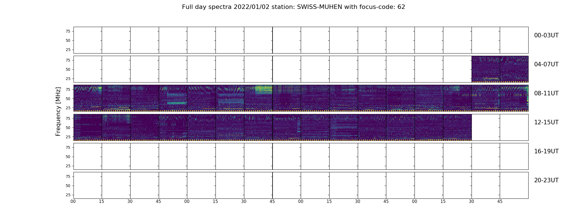The height and width of the screenshot is (223, 587).
Task: Select the 25 tick of the 04-07UT row
Action: click(x=68, y=79)
